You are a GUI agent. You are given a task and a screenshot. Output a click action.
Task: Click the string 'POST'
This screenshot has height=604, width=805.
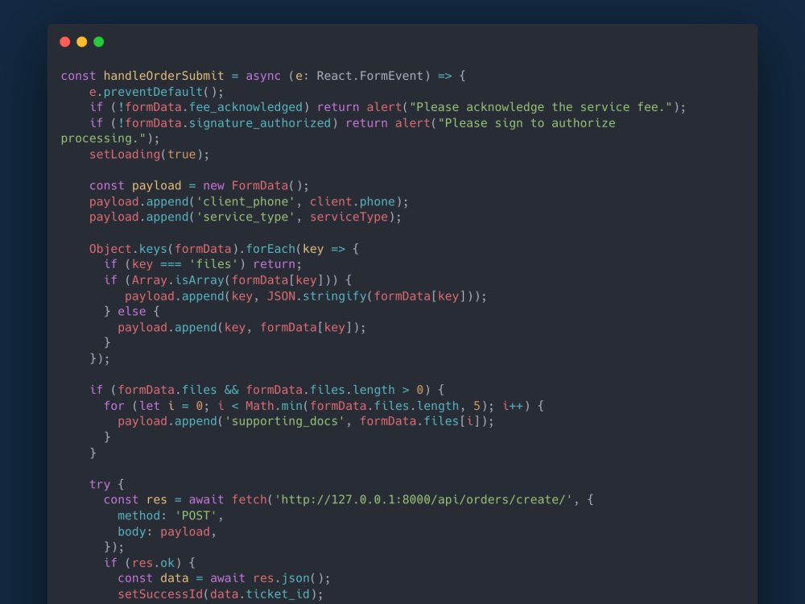196,516
